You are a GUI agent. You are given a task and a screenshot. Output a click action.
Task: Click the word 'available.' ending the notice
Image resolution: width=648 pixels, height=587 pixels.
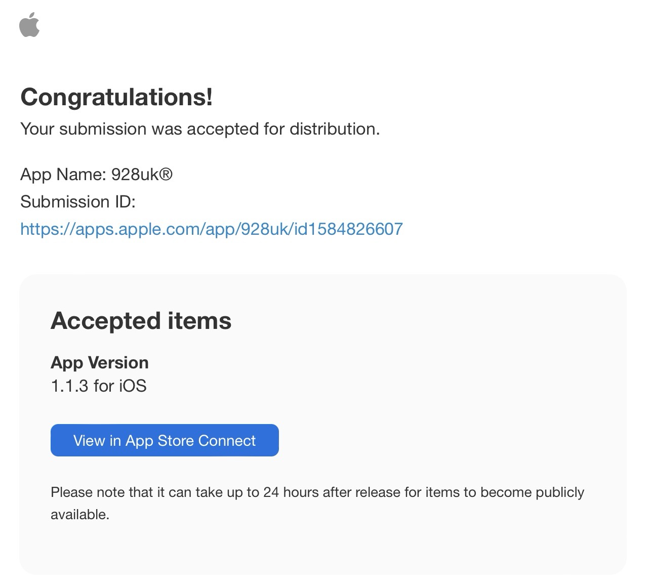(80, 515)
